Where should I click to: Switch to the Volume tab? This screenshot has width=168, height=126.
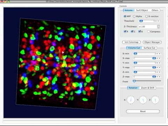(x=128, y=10)
